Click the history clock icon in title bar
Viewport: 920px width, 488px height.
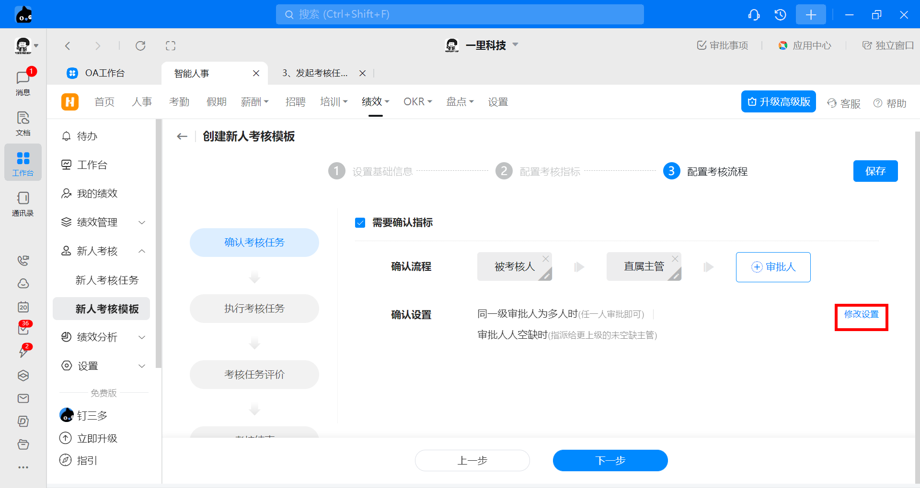pos(780,15)
